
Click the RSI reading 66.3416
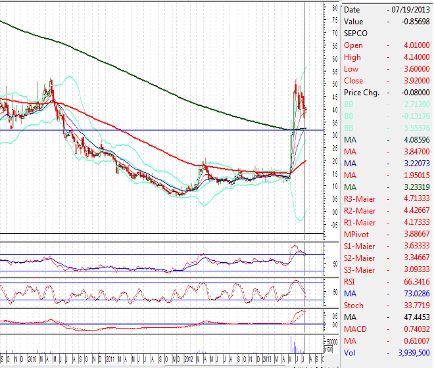click(x=414, y=282)
